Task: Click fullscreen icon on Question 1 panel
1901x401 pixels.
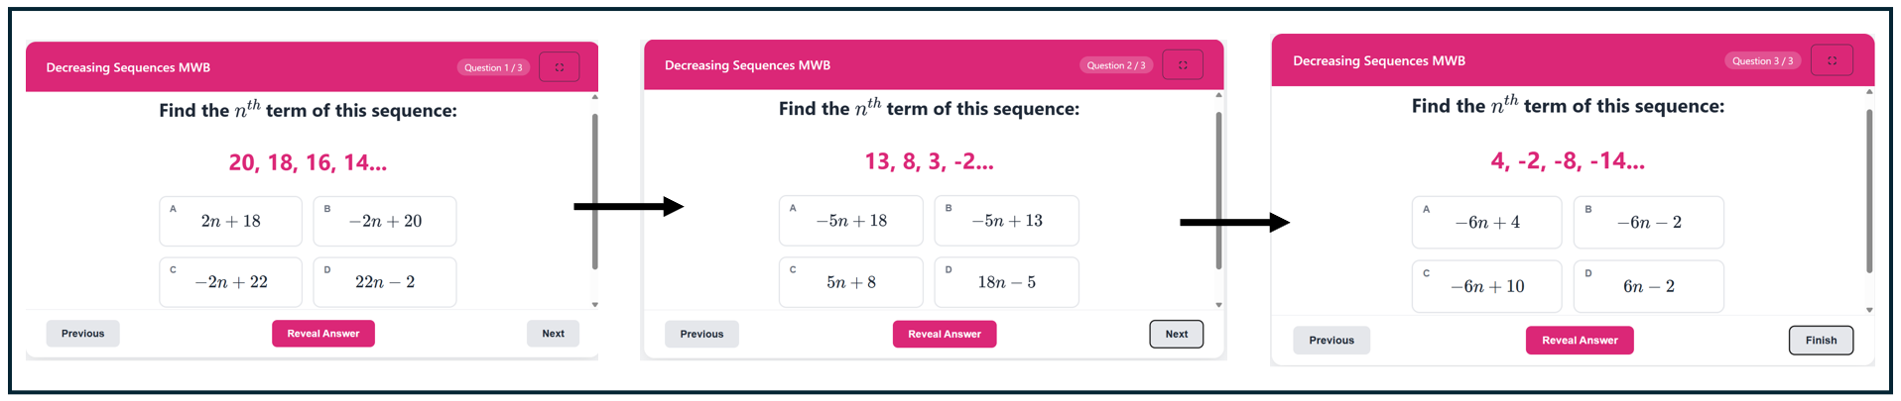Action: (560, 67)
